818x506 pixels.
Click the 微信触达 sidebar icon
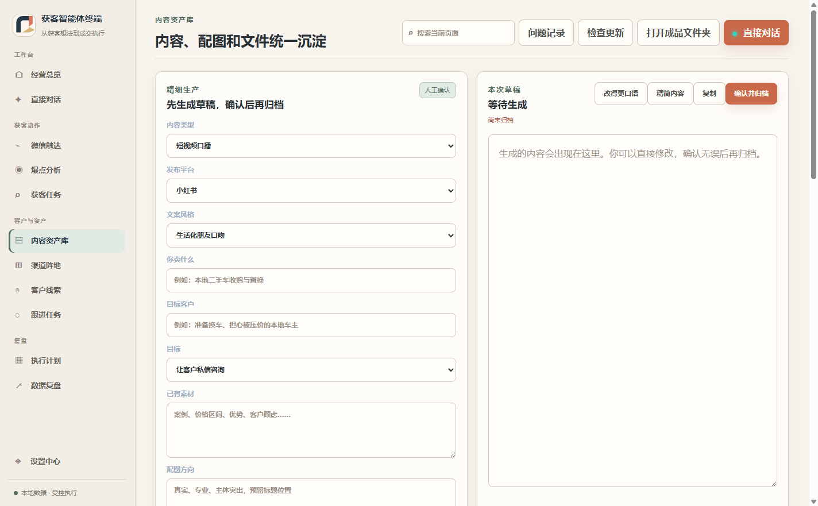pyautogui.click(x=18, y=145)
